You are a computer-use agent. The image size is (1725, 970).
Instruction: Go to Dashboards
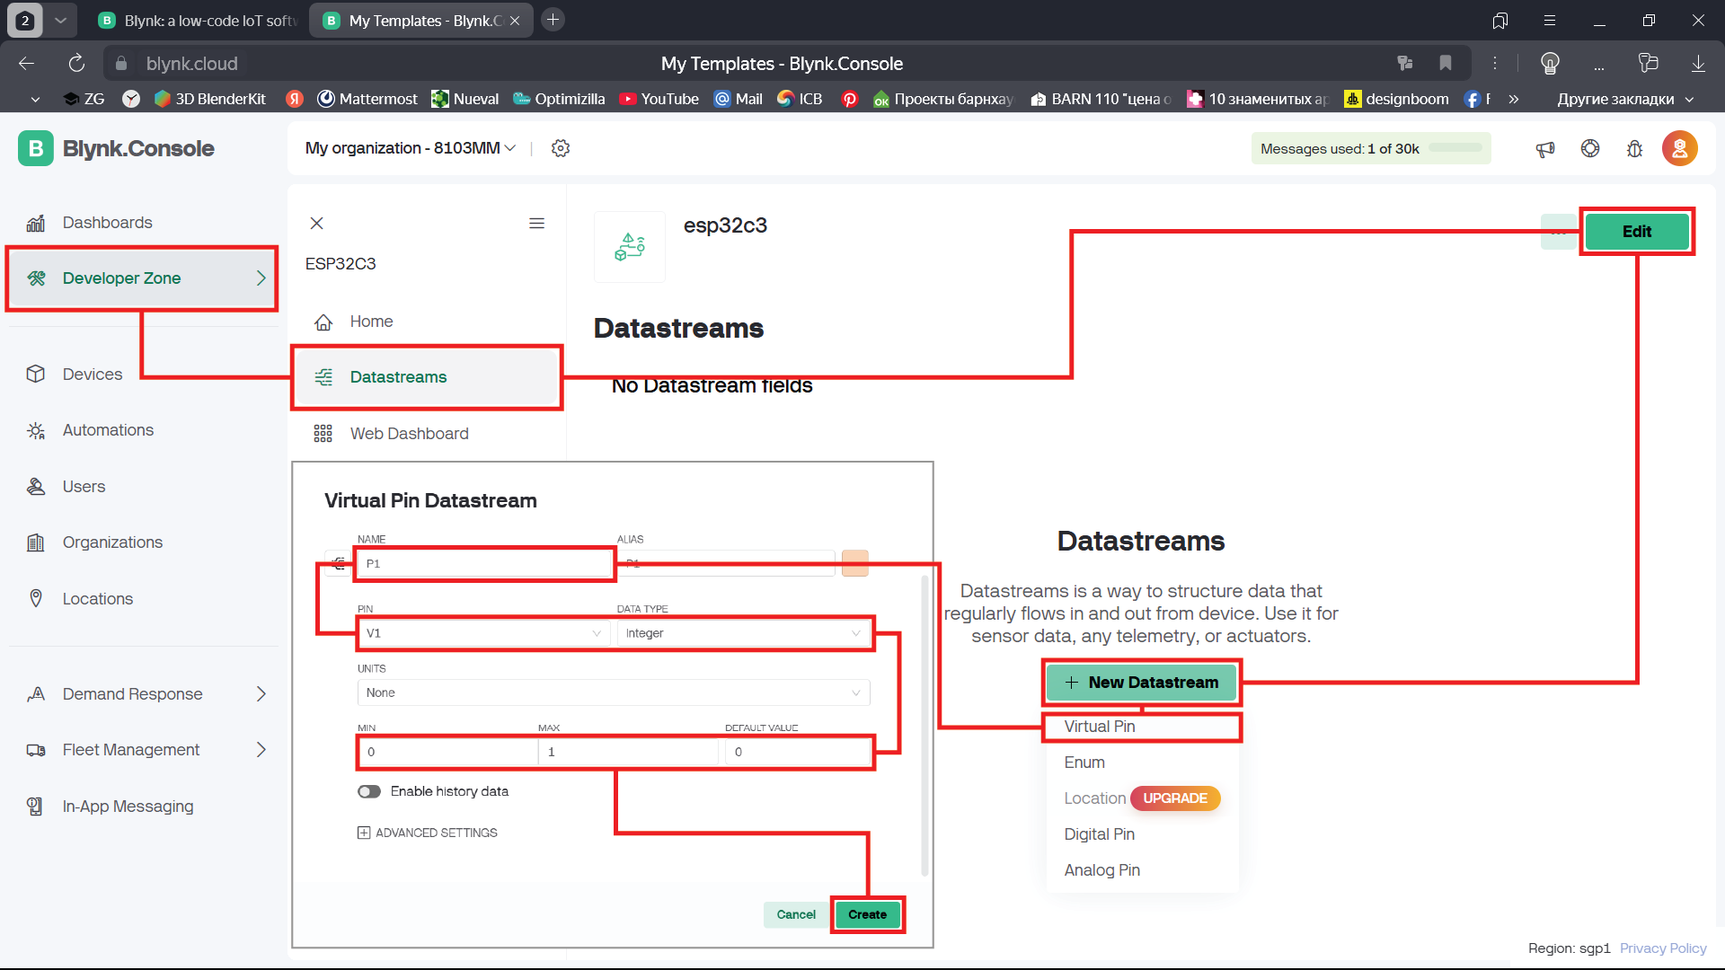[x=107, y=223]
